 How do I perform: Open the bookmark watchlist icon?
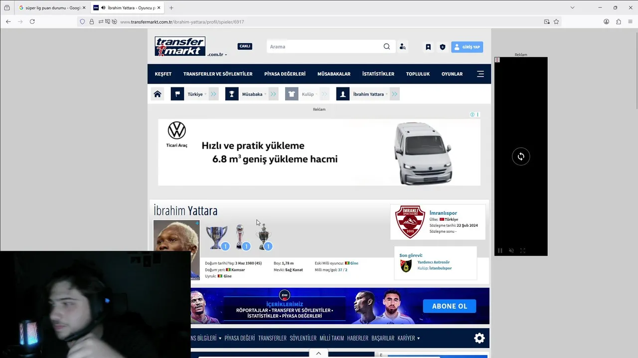pos(428,47)
